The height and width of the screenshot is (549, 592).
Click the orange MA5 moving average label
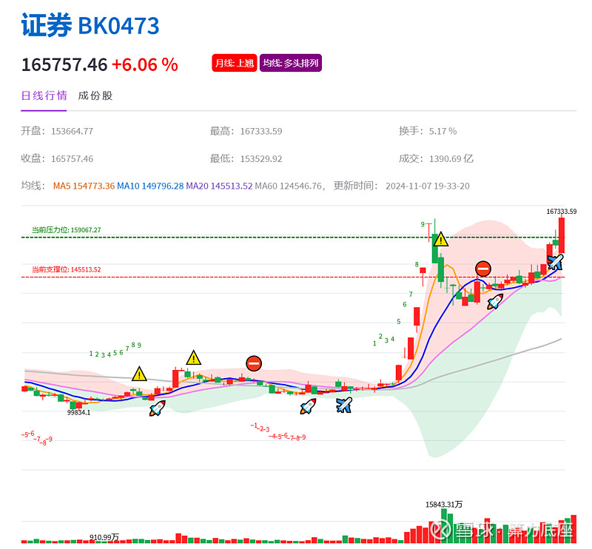(x=84, y=186)
